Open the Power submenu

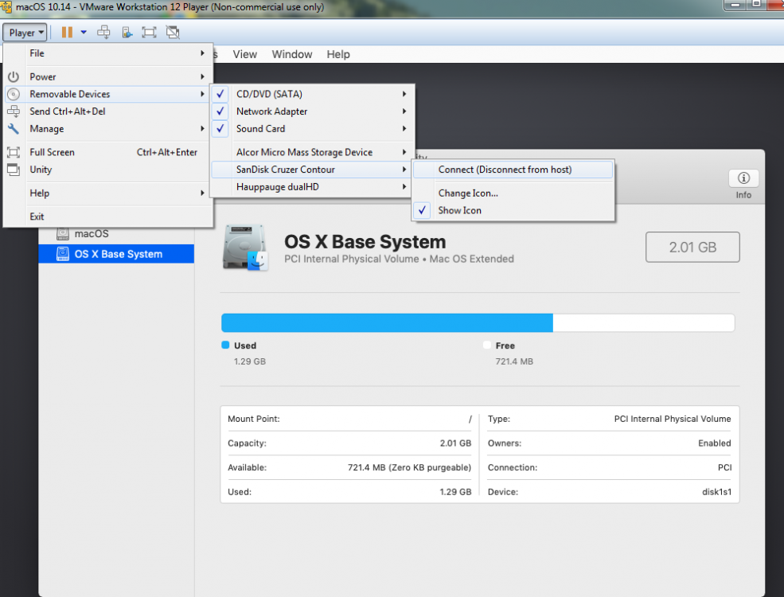[x=108, y=76]
